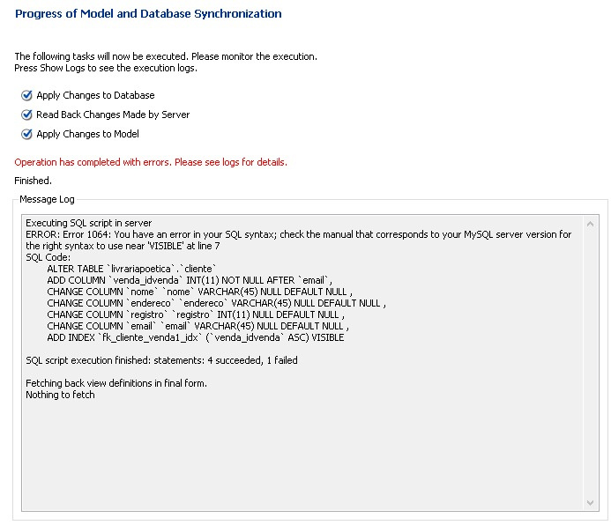Click the Progress of Model and Database Synchronization heading

click(x=148, y=13)
